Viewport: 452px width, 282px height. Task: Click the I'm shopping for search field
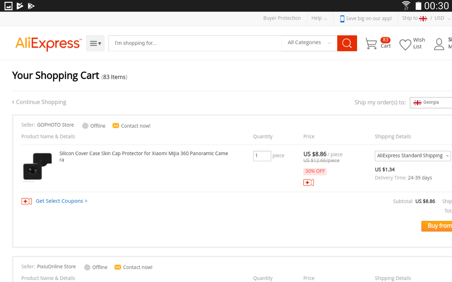click(194, 43)
